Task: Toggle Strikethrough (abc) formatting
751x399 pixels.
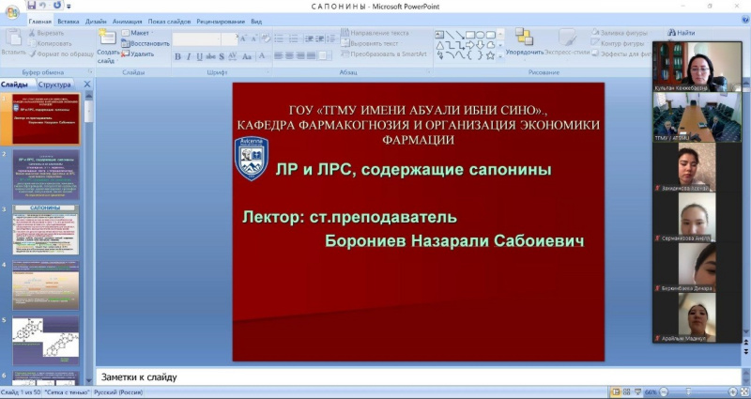Action: point(210,56)
